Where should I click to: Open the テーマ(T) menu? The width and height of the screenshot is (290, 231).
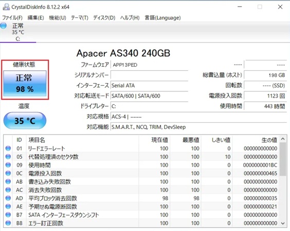tap(80, 18)
